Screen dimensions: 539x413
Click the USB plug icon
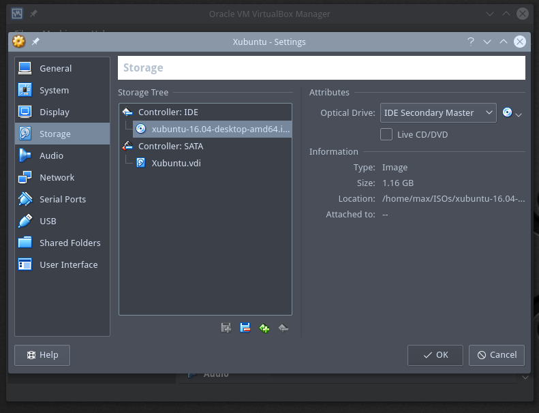tap(25, 221)
